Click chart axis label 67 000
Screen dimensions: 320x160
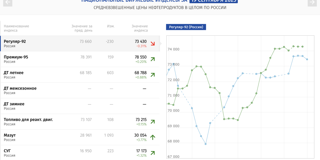coord(173,157)
